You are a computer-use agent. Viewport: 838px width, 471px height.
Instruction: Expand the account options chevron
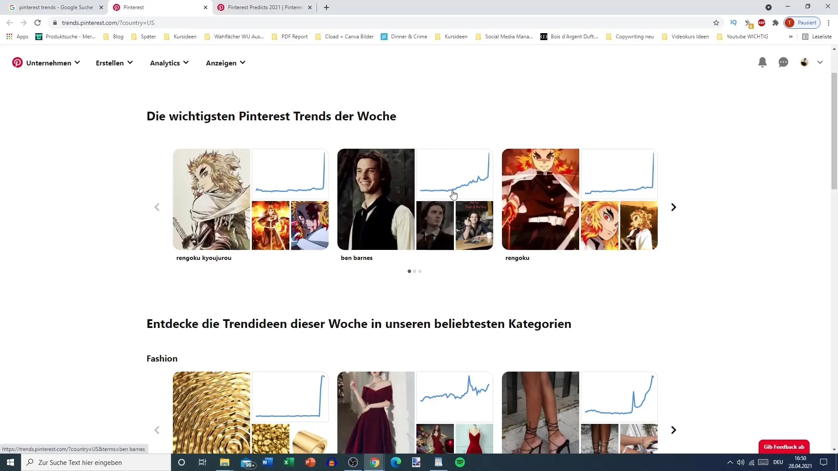point(820,62)
